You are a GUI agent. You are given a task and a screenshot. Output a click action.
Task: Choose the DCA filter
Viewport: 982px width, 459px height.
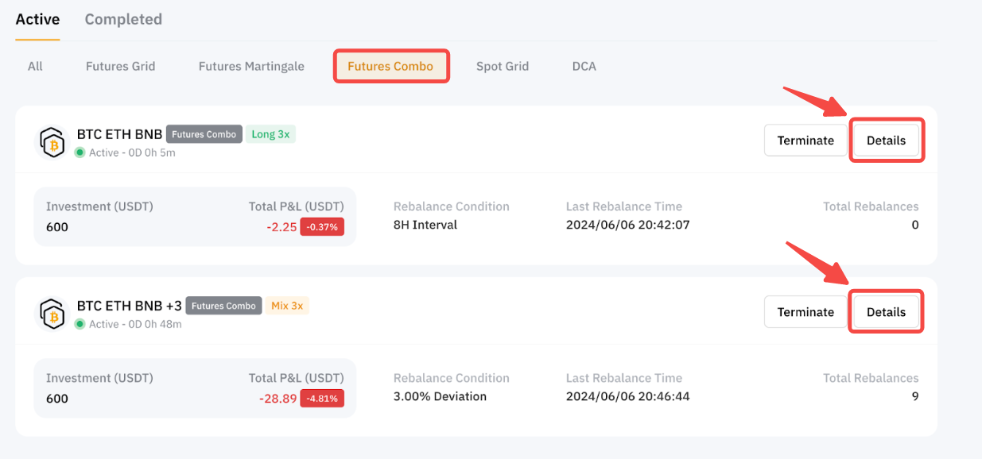pyautogui.click(x=584, y=66)
